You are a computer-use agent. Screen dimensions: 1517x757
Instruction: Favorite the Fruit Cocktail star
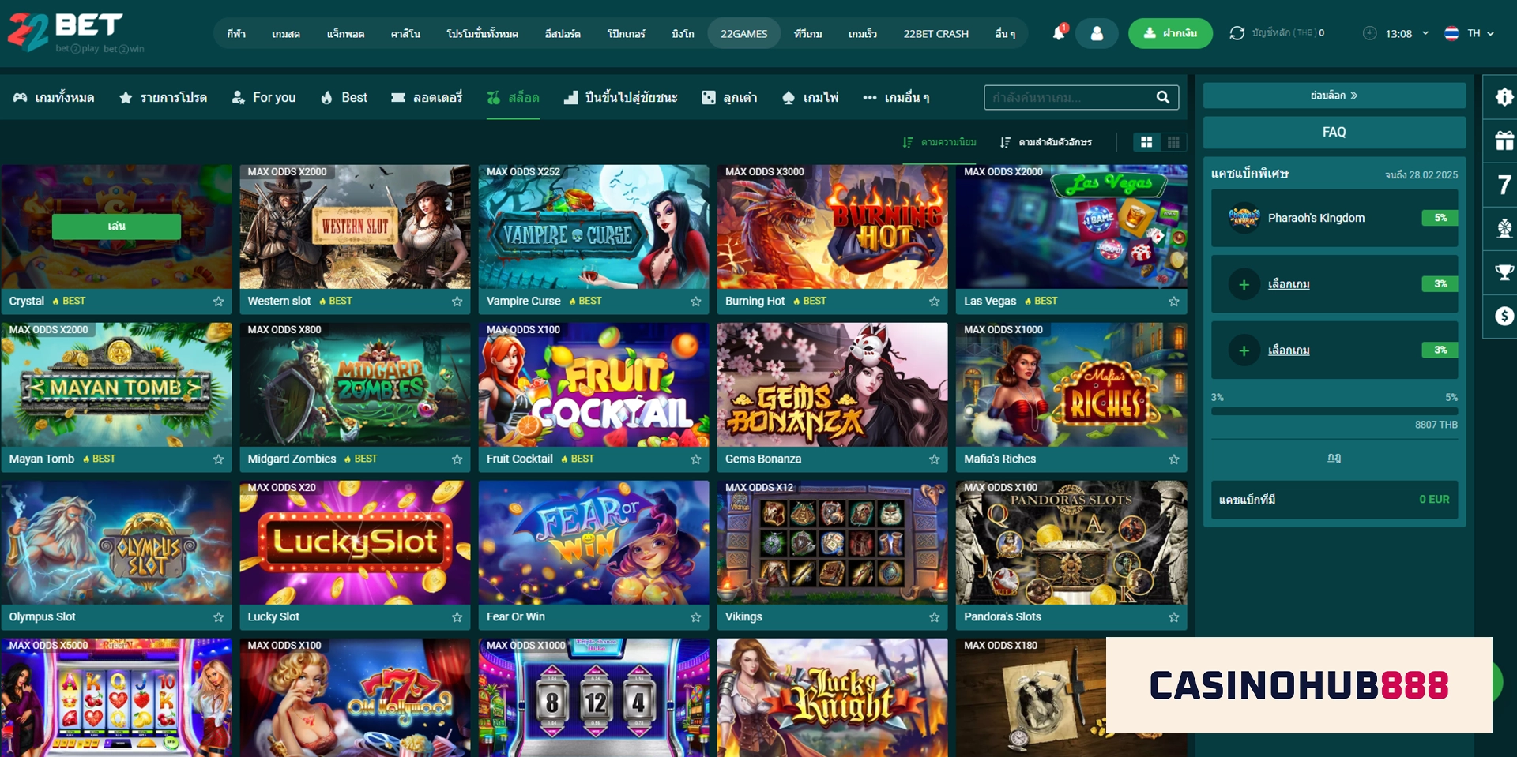point(695,459)
